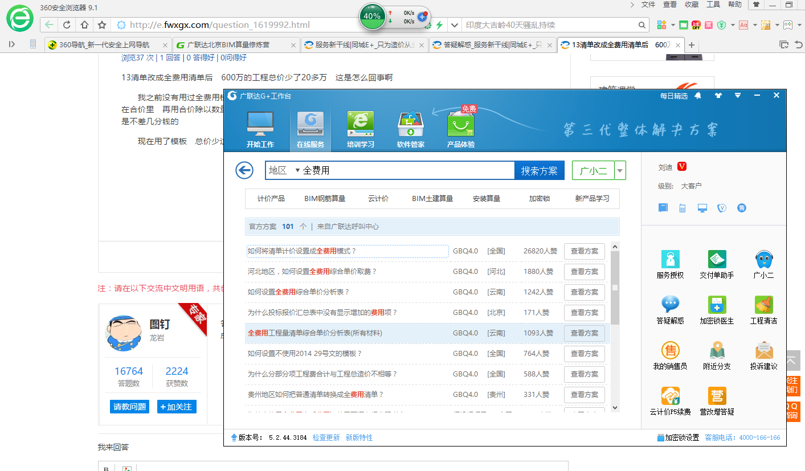
Task: Open 我的销售员
Action: (670, 356)
